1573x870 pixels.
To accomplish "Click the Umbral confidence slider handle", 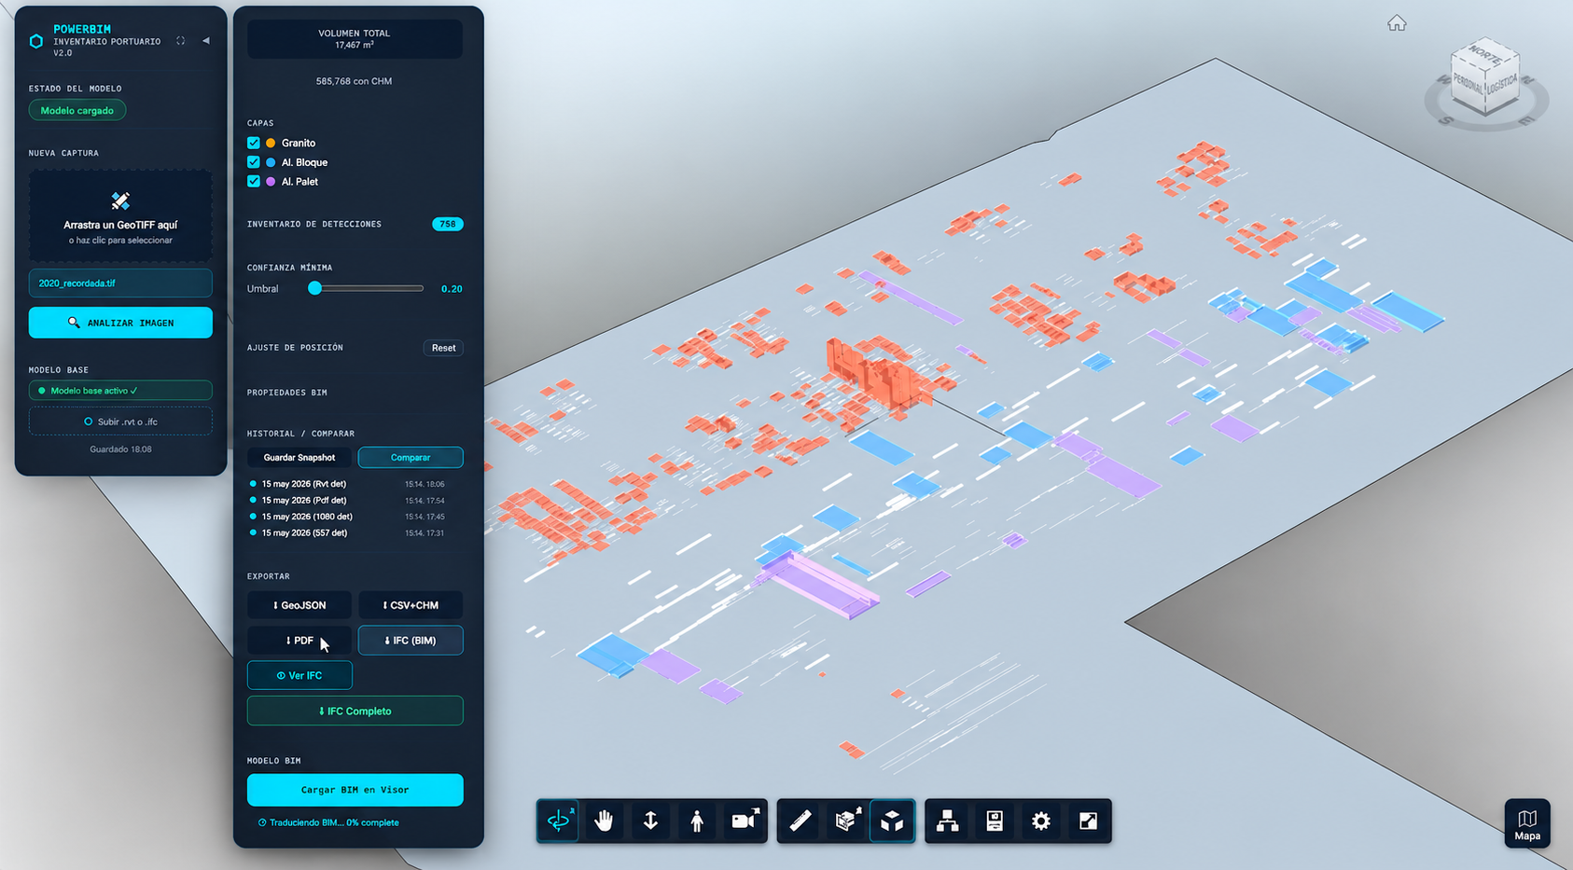I will pos(315,288).
